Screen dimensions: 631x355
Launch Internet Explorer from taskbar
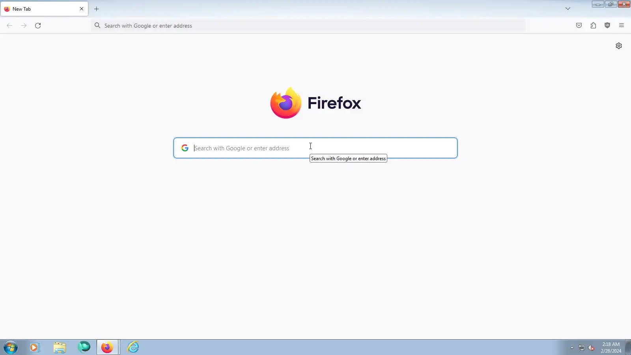[x=133, y=348]
